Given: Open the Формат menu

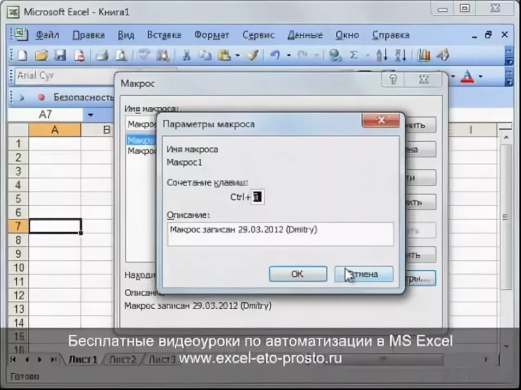Looking at the screenshot, I should (x=212, y=35).
